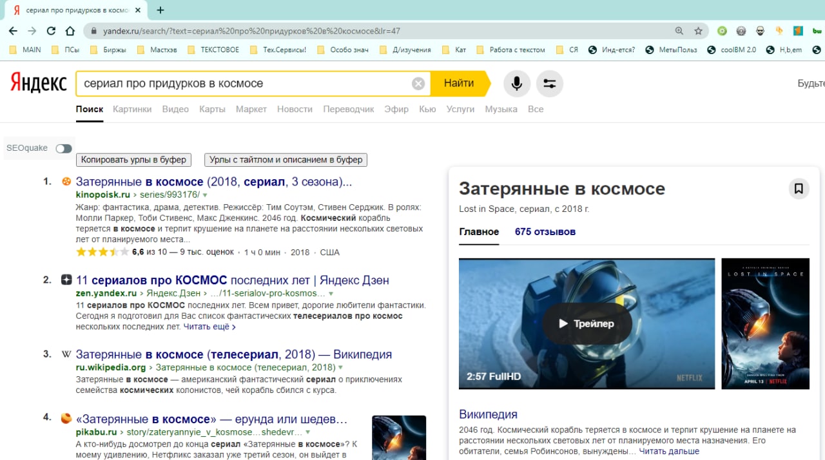Switch to the Видео search tab
This screenshot has height=460, width=825.
tap(175, 109)
